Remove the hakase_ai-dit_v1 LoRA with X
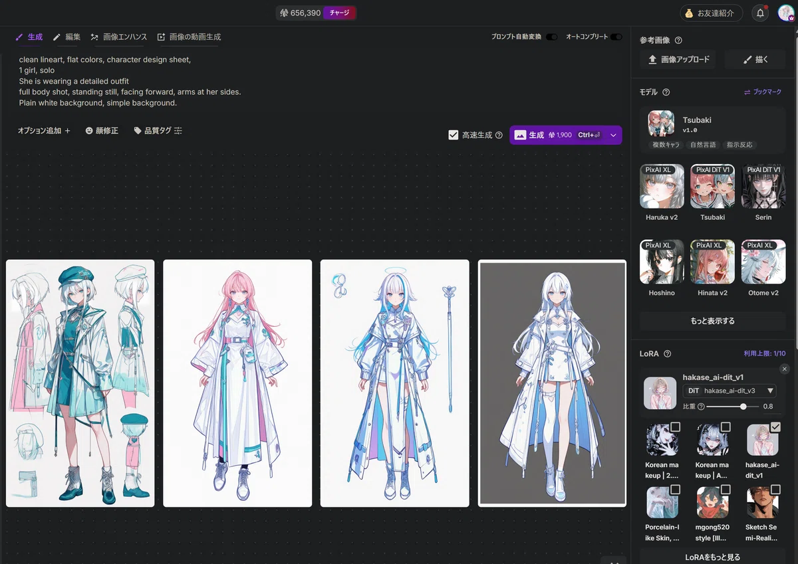This screenshot has width=798, height=564. (784, 369)
